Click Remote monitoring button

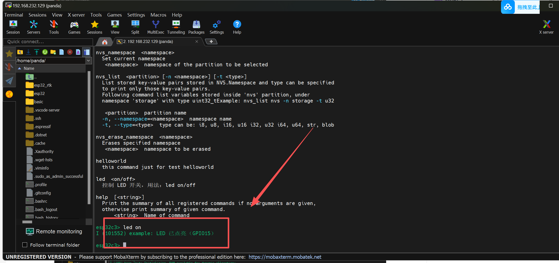(x=54, y=231)
